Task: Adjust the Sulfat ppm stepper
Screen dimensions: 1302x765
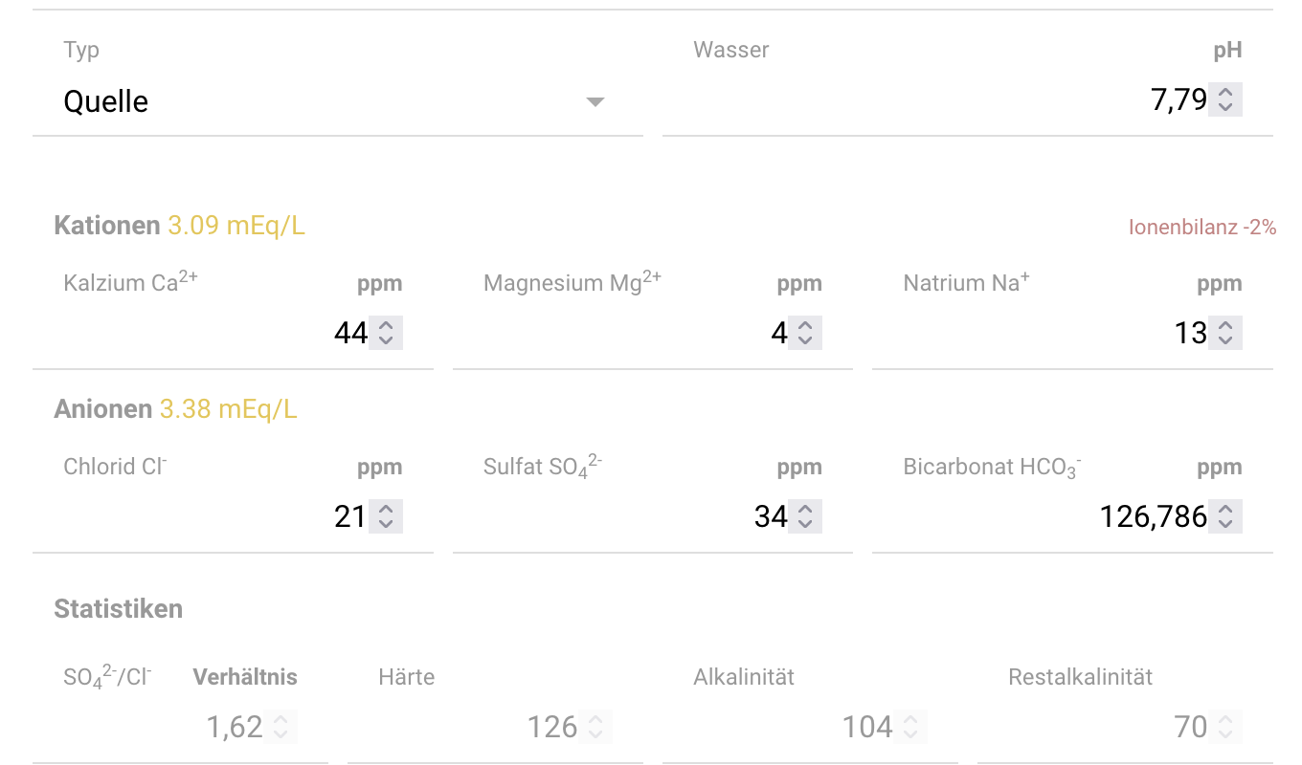Action: (805, 516)
